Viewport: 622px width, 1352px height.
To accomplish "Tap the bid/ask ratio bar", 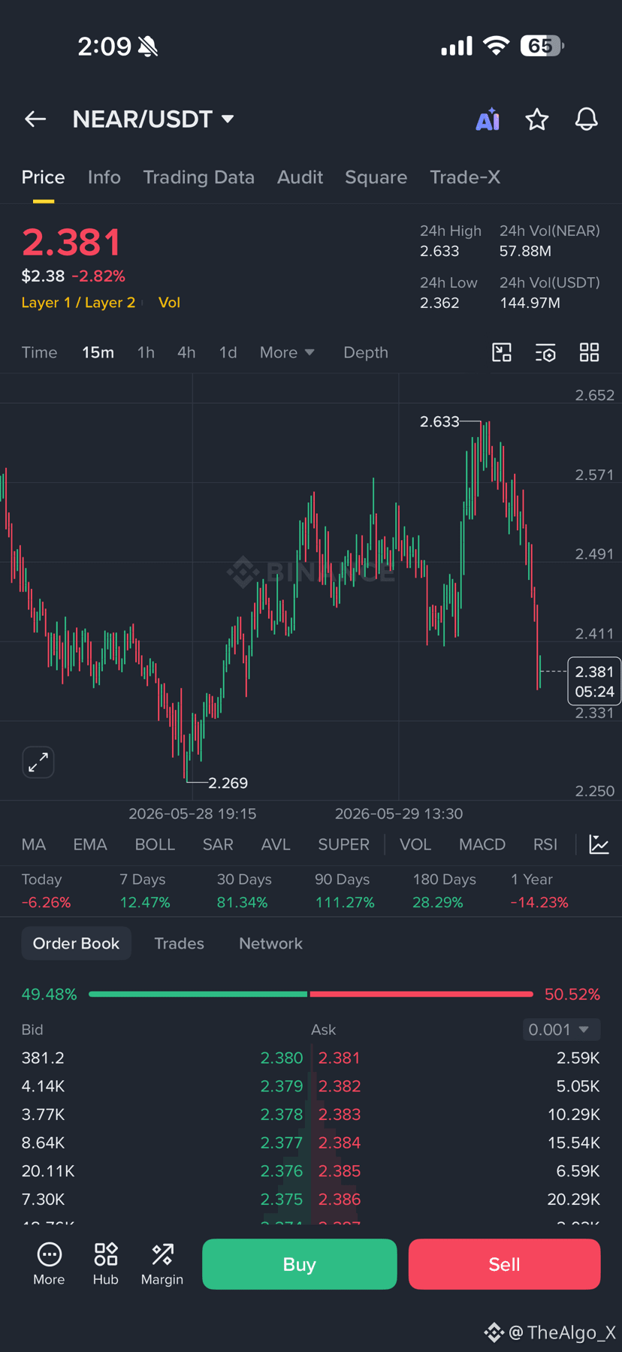I will click(311, 994).
